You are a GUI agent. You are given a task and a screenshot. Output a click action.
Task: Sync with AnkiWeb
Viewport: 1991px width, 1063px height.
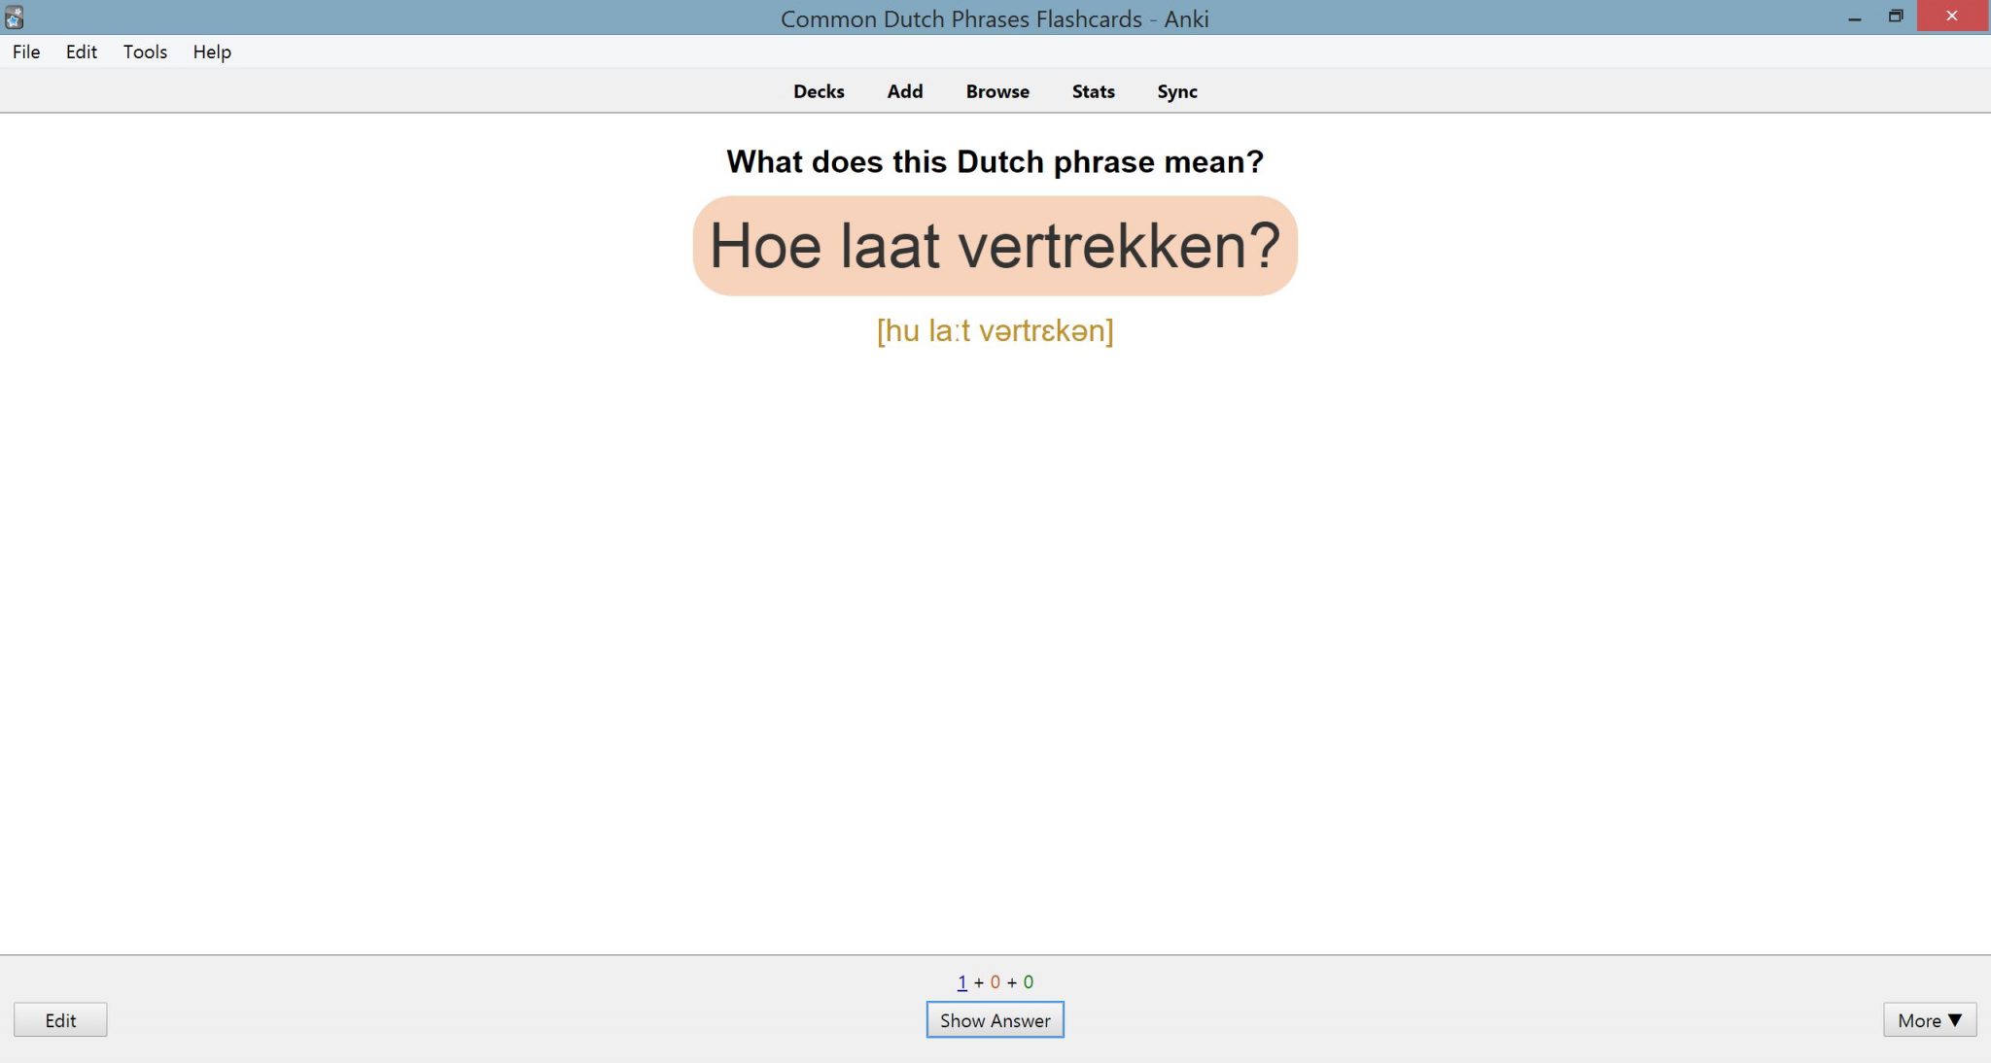click(1176, 90)
